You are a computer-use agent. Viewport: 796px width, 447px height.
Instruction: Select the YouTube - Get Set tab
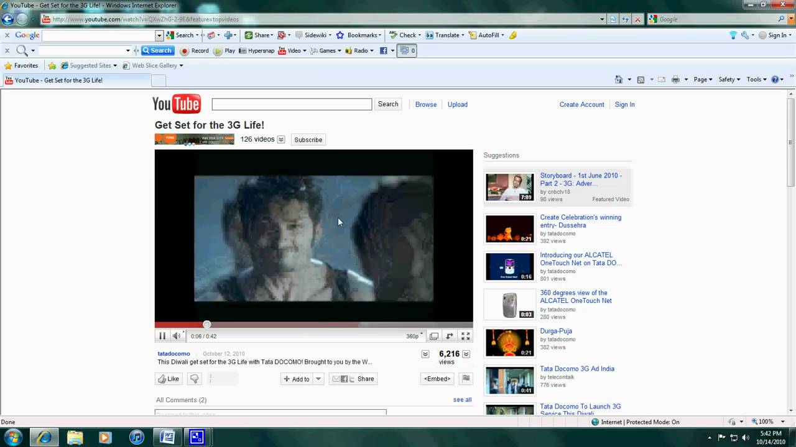tap(76, 80)
